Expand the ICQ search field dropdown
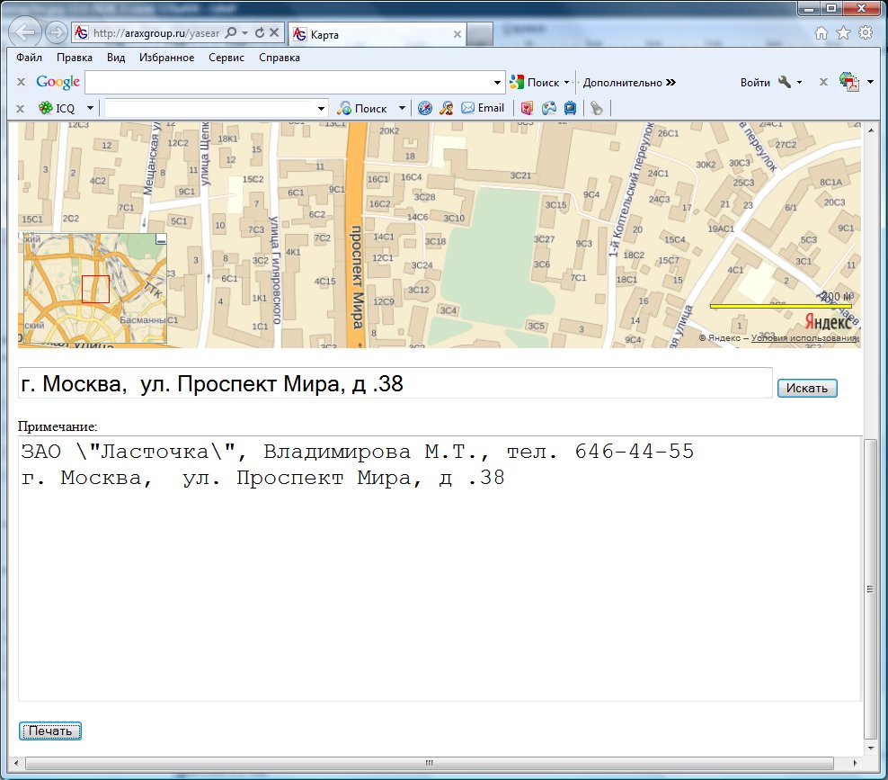 click(322, 109)
